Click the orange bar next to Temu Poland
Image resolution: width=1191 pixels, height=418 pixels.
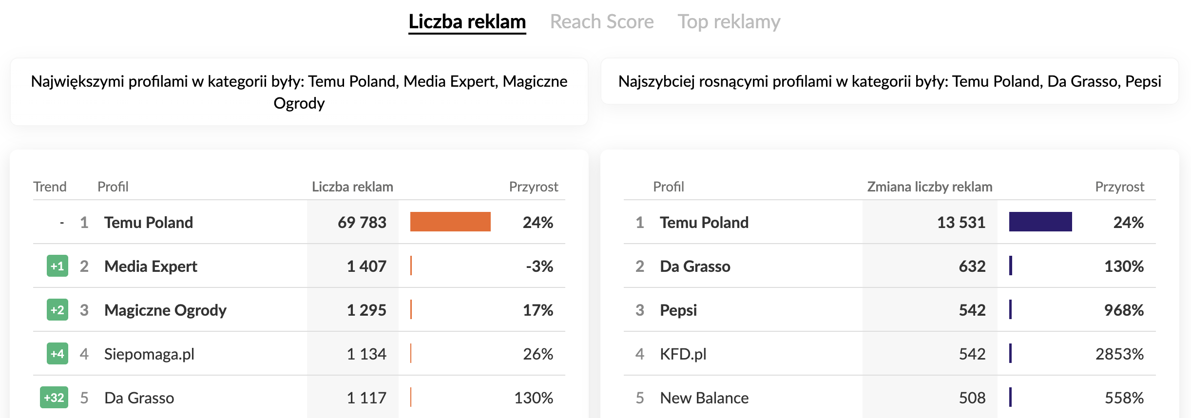click(x=451, y=222)
